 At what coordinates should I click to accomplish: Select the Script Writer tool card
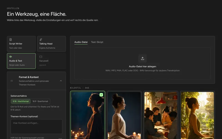click(x=21, y=44)
